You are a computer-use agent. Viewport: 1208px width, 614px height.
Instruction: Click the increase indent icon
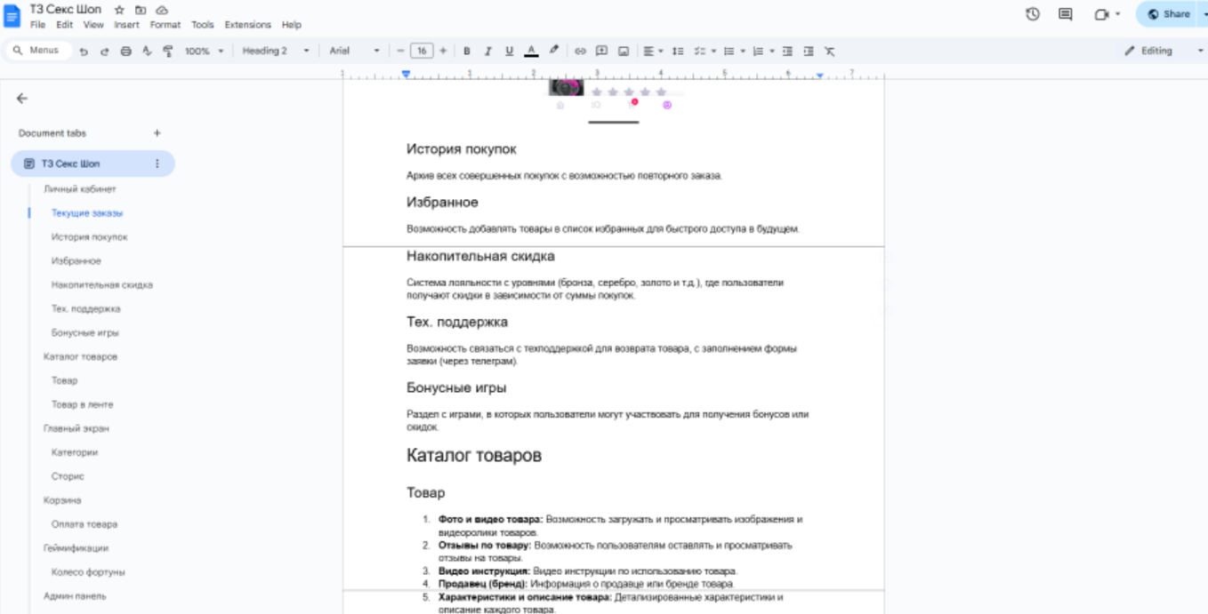pyautogui.click(x=809, y=52)
